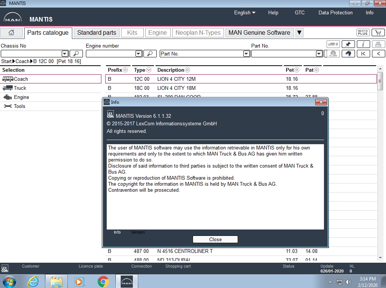
Task: Open Neoplan N-Types tab
Action: 198,33
